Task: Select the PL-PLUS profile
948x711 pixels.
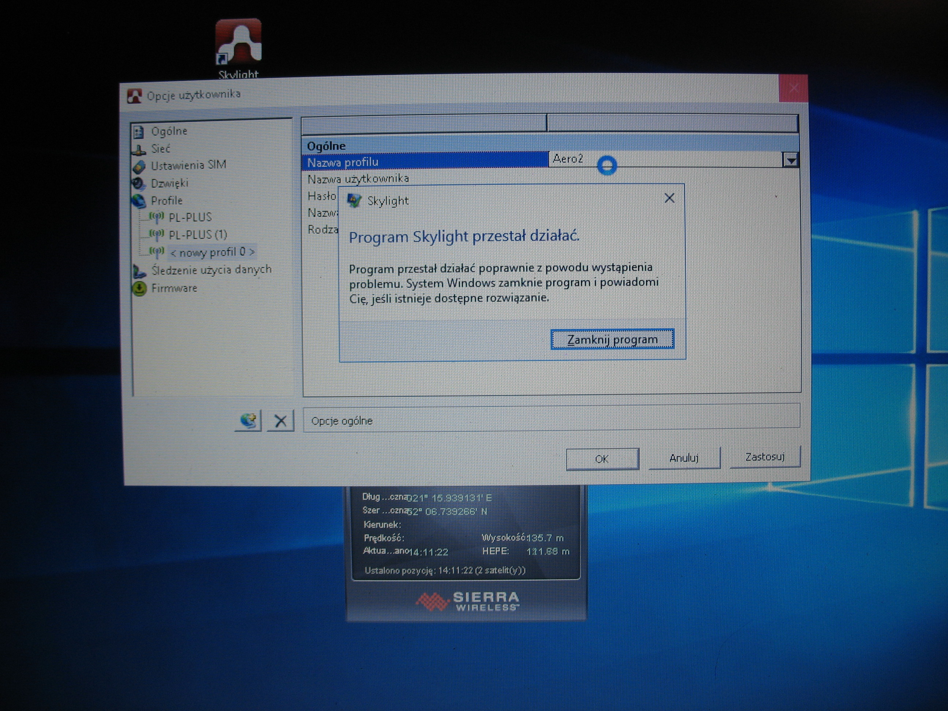Action: coord(190,217)
